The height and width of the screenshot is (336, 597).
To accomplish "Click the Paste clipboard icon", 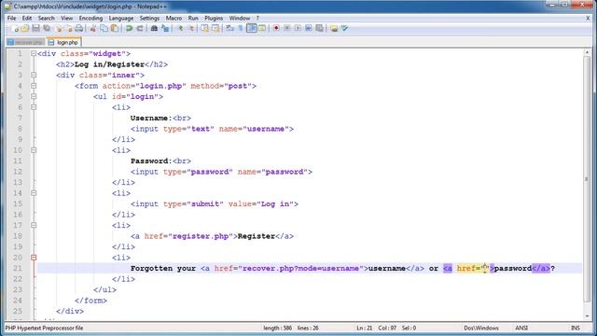I will coord(114,29).
